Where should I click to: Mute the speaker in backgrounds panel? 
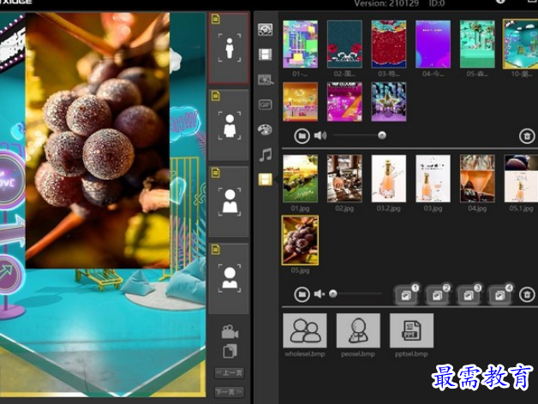click(x=320, y=135)
